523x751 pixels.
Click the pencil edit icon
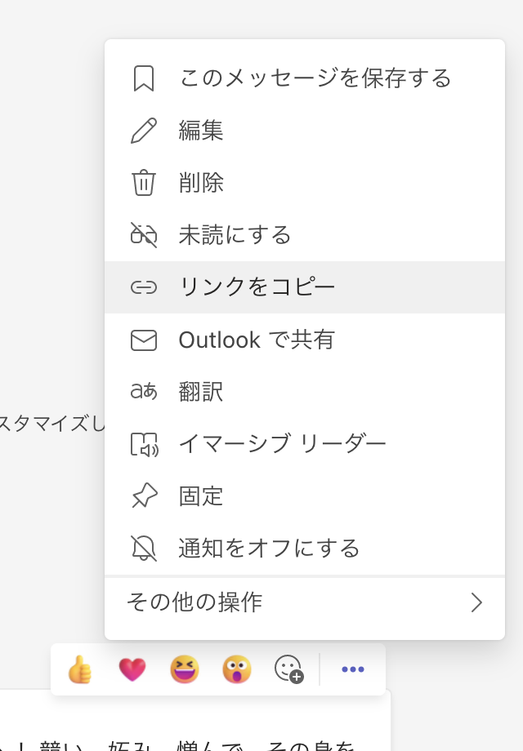click(144, 131)
